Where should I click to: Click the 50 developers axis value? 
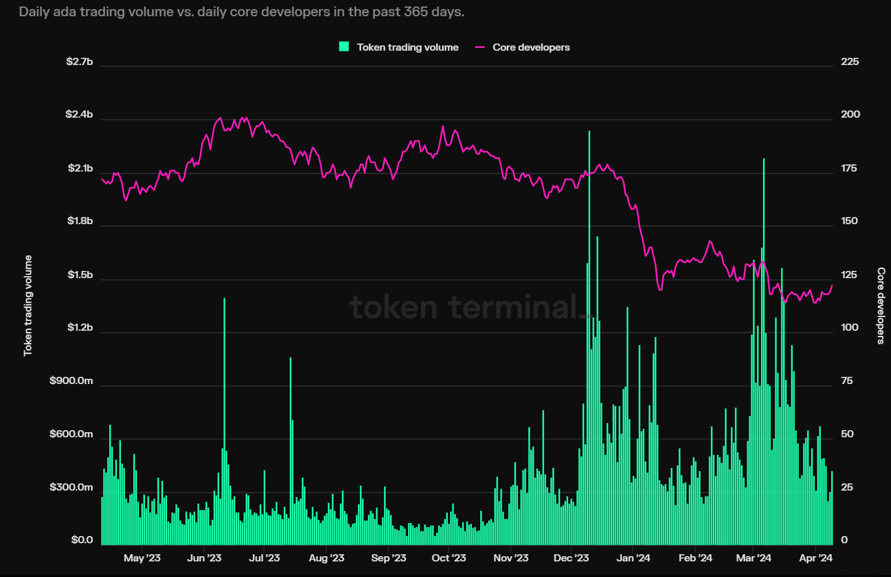pos(847,434)
